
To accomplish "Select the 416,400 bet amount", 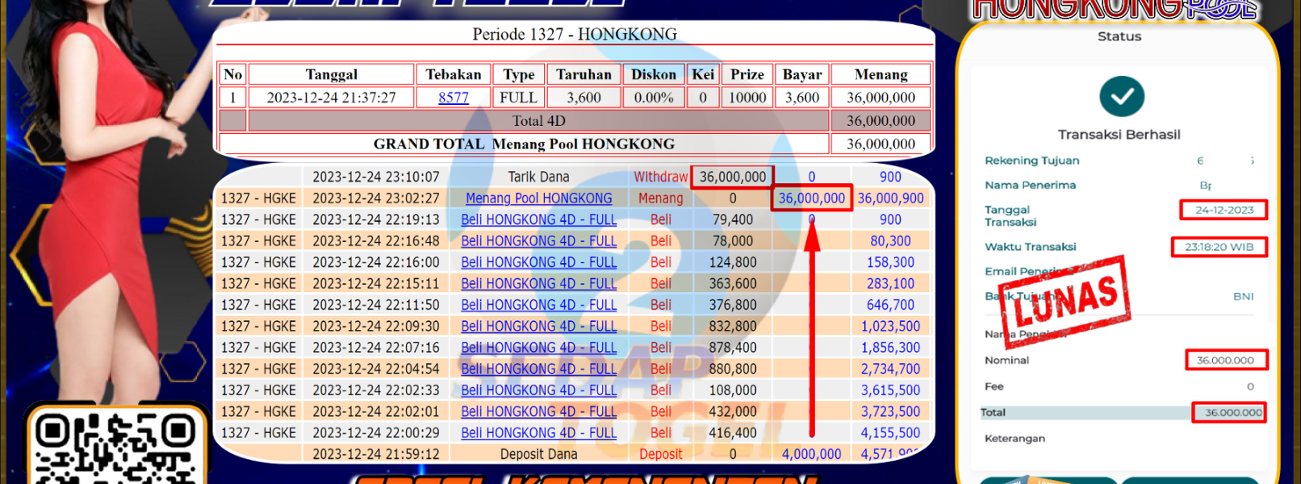I will (733, 433).
